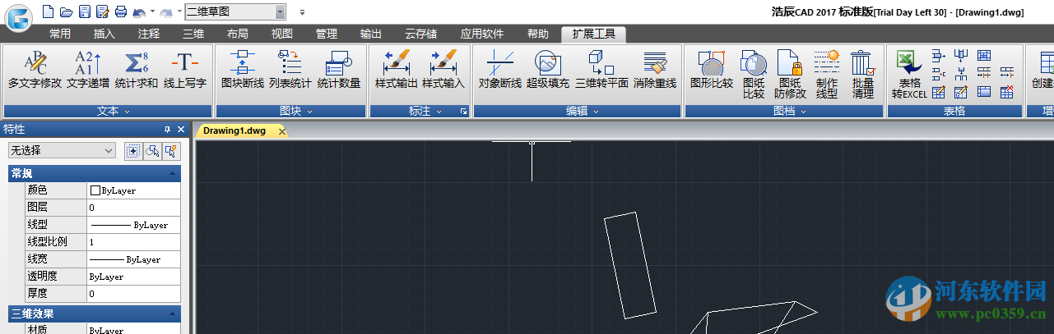Click the 线型比例 value field
This screenshot has width=1054, height=334.
[133, 242]
